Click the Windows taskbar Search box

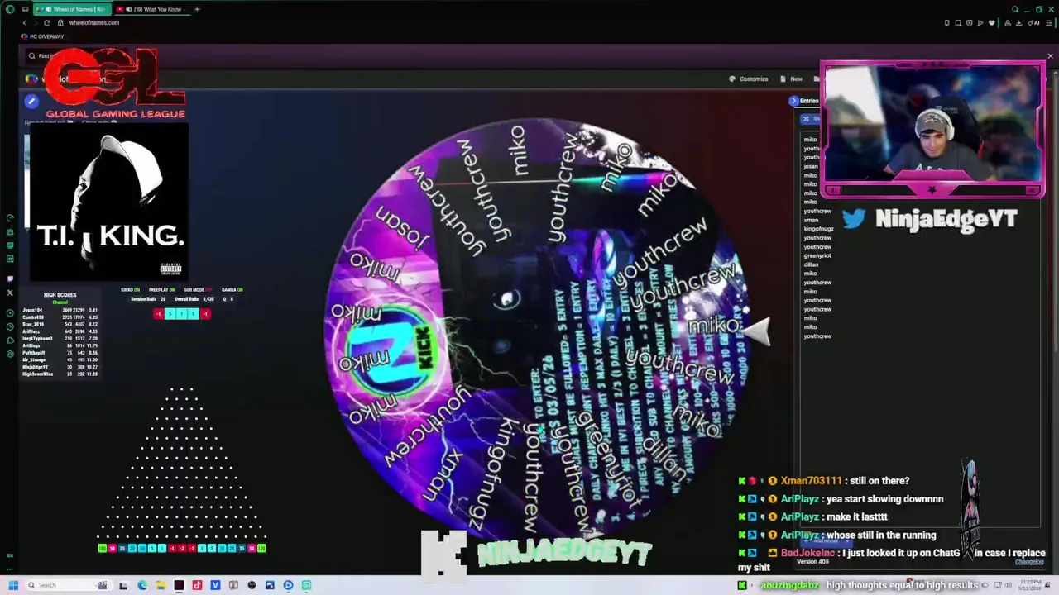[x=69, y=585]
